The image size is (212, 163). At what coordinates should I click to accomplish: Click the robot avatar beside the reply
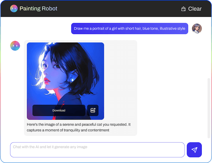[15, 46]
